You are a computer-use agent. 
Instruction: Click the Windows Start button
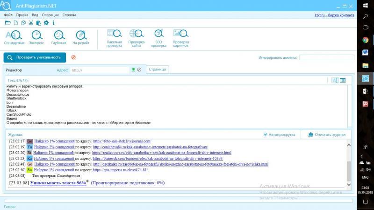pyautogui.click(x=366, y=5)
